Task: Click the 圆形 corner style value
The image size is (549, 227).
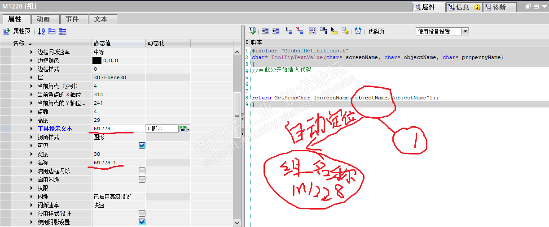Action: [99, 137]
